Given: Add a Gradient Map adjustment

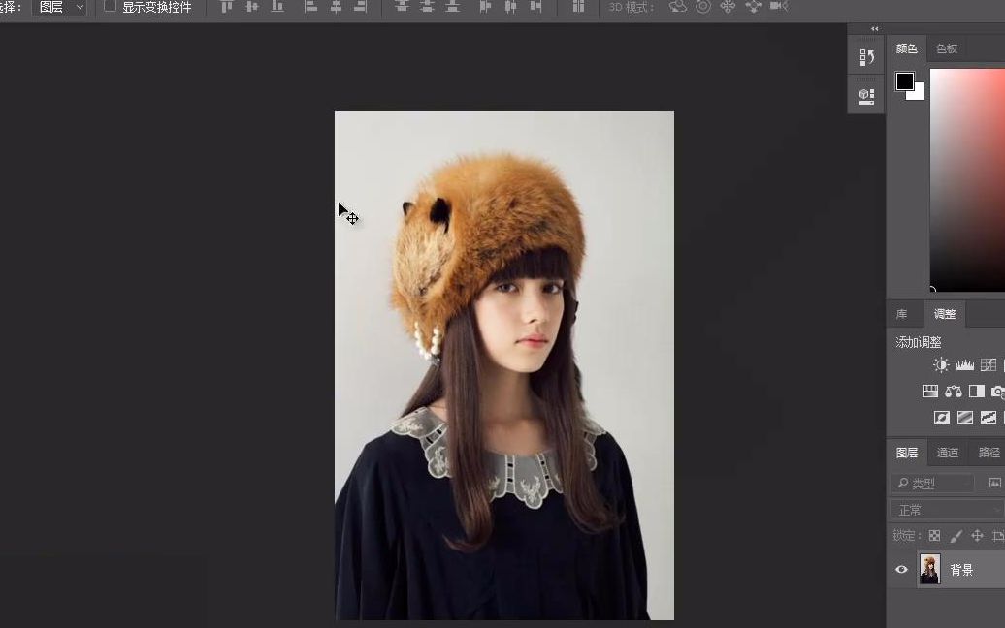Looking at the screenshot, I should [x=965, y=417].
